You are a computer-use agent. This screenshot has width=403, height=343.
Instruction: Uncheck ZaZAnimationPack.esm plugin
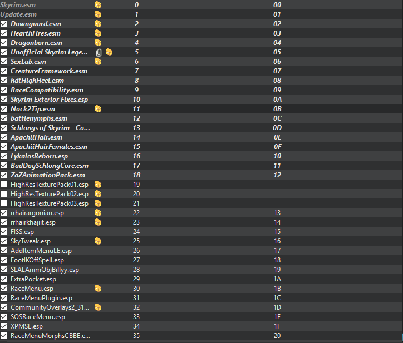point(3,175)
